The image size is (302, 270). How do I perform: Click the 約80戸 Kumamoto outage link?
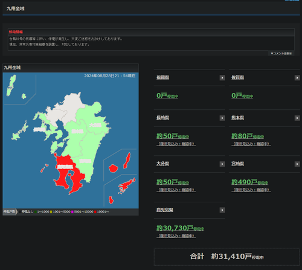[x=248, y=136]
